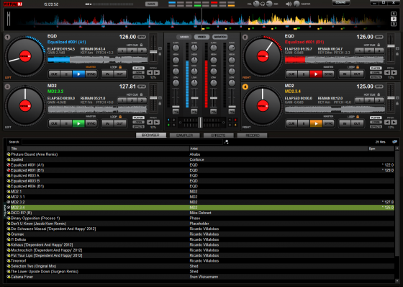The height and width of the screenshot is (287, 403).
Task: Switch to the EFFECTS tab
Action: (x=219, y=136)
